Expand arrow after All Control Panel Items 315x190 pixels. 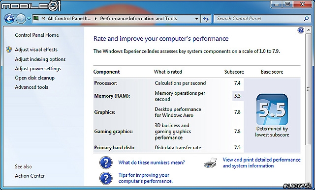(x=95, y=19)
